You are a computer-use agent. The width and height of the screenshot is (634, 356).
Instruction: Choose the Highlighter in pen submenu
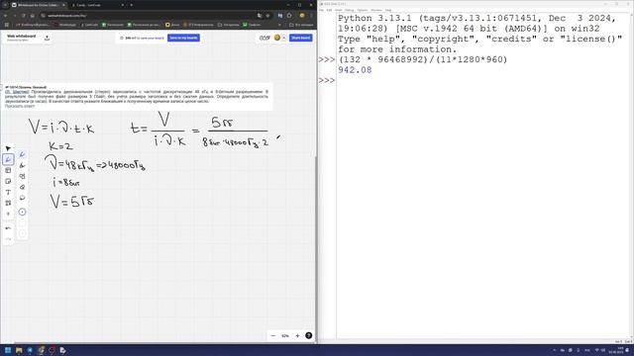(x=22, y=165)
